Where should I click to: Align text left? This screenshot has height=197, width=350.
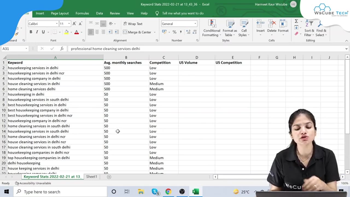(x=91, y=32)
